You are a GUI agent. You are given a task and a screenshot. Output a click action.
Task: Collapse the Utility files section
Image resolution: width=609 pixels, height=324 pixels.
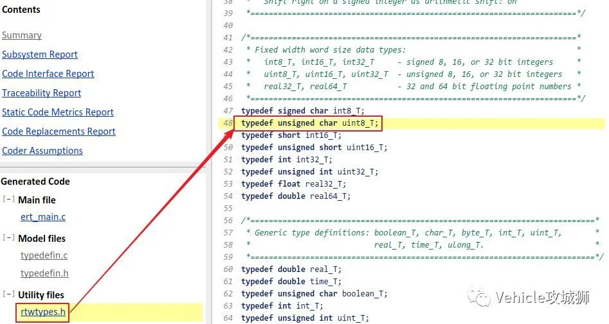pyautogui.click(x=8, y=294)
